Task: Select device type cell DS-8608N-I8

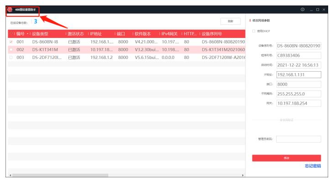Action: pyautogui.click(x=45, y=42)
